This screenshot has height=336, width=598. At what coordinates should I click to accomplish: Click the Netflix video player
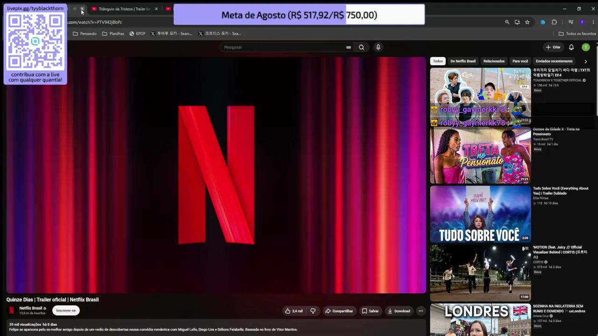[x=216, y=175]
